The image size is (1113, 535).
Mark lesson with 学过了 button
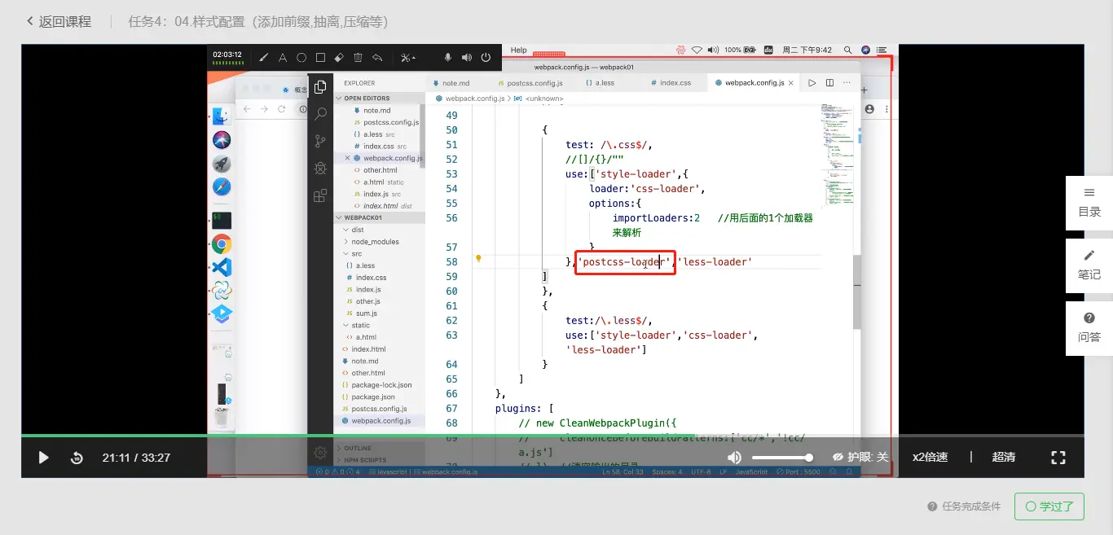[x=1049, y=506]
